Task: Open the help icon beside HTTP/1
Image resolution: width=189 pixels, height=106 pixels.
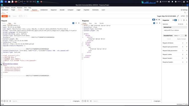Action: click(x=187, y=16)
